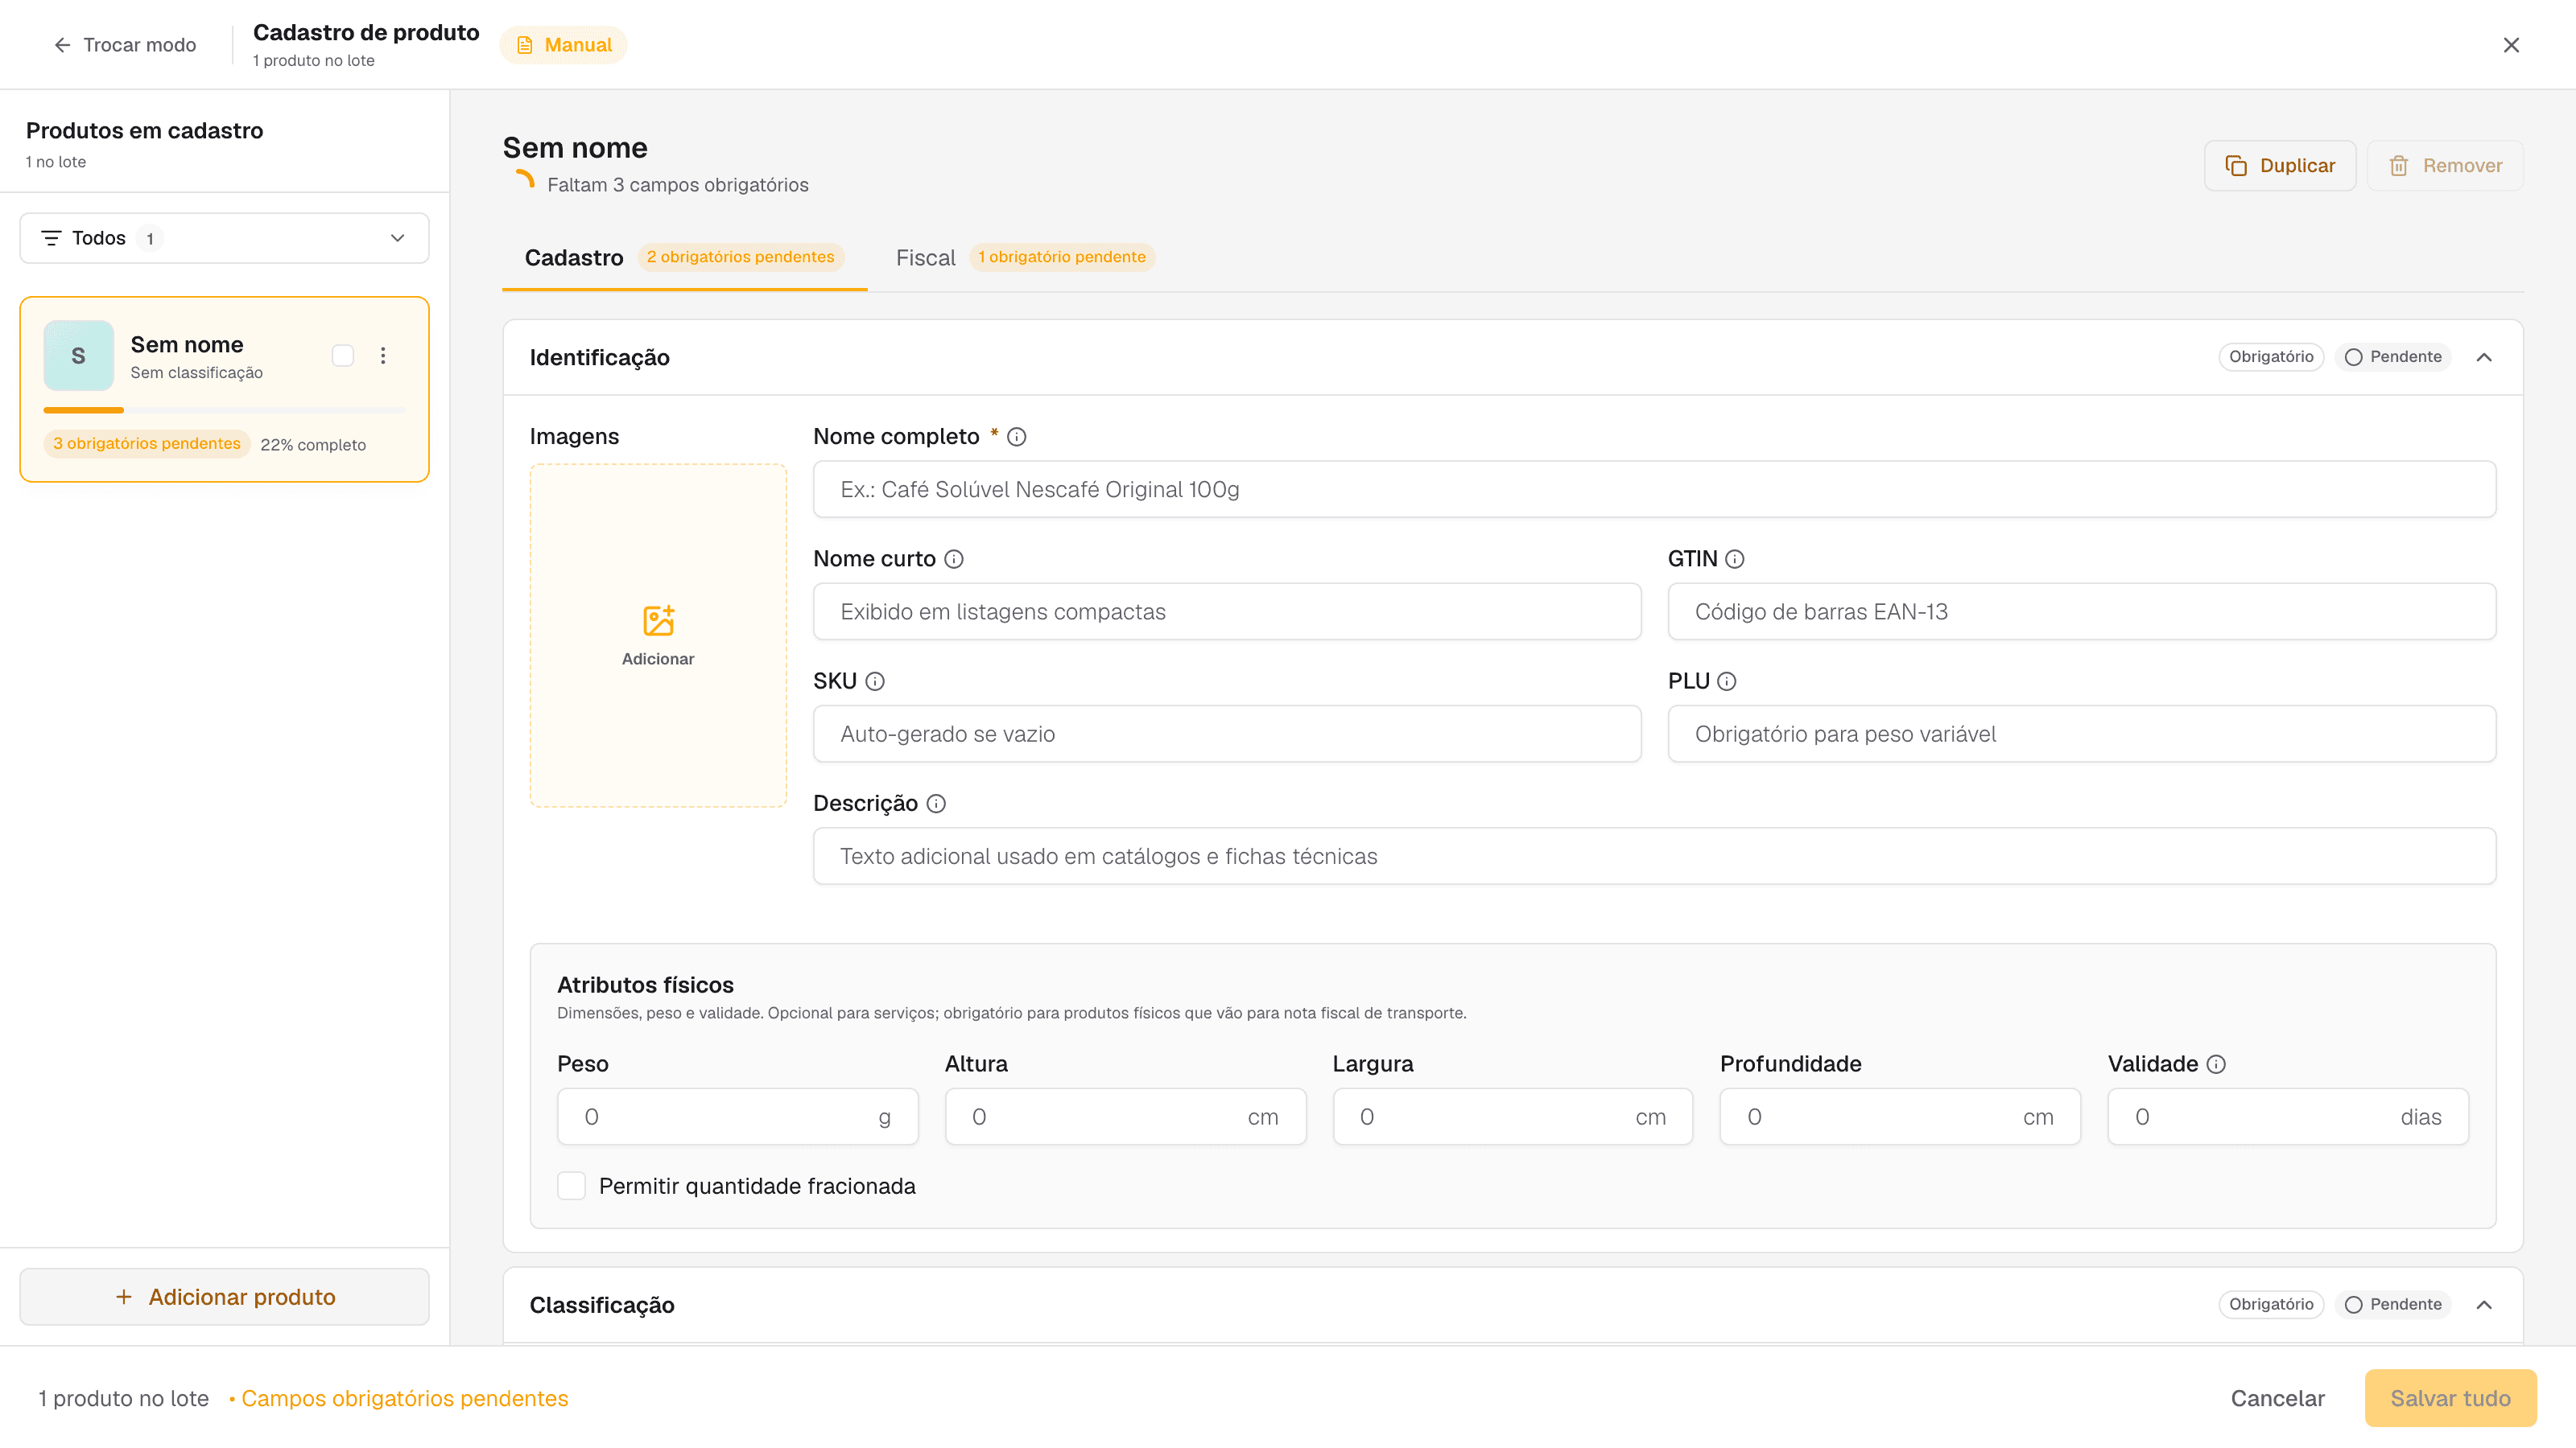The height and width of the screenshot is (1448, 2576).
Task: Focus the Validade days input
Action: (x=2287, y=1117)
